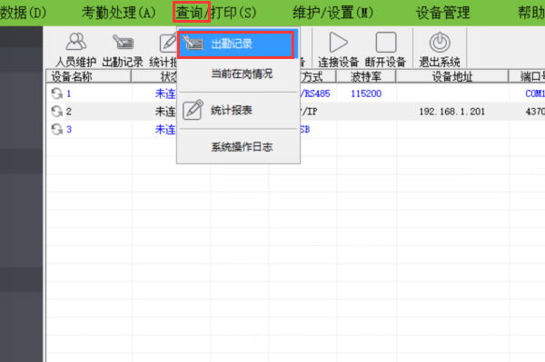Open the 维护/设置(M) menu

pos(332,13)
